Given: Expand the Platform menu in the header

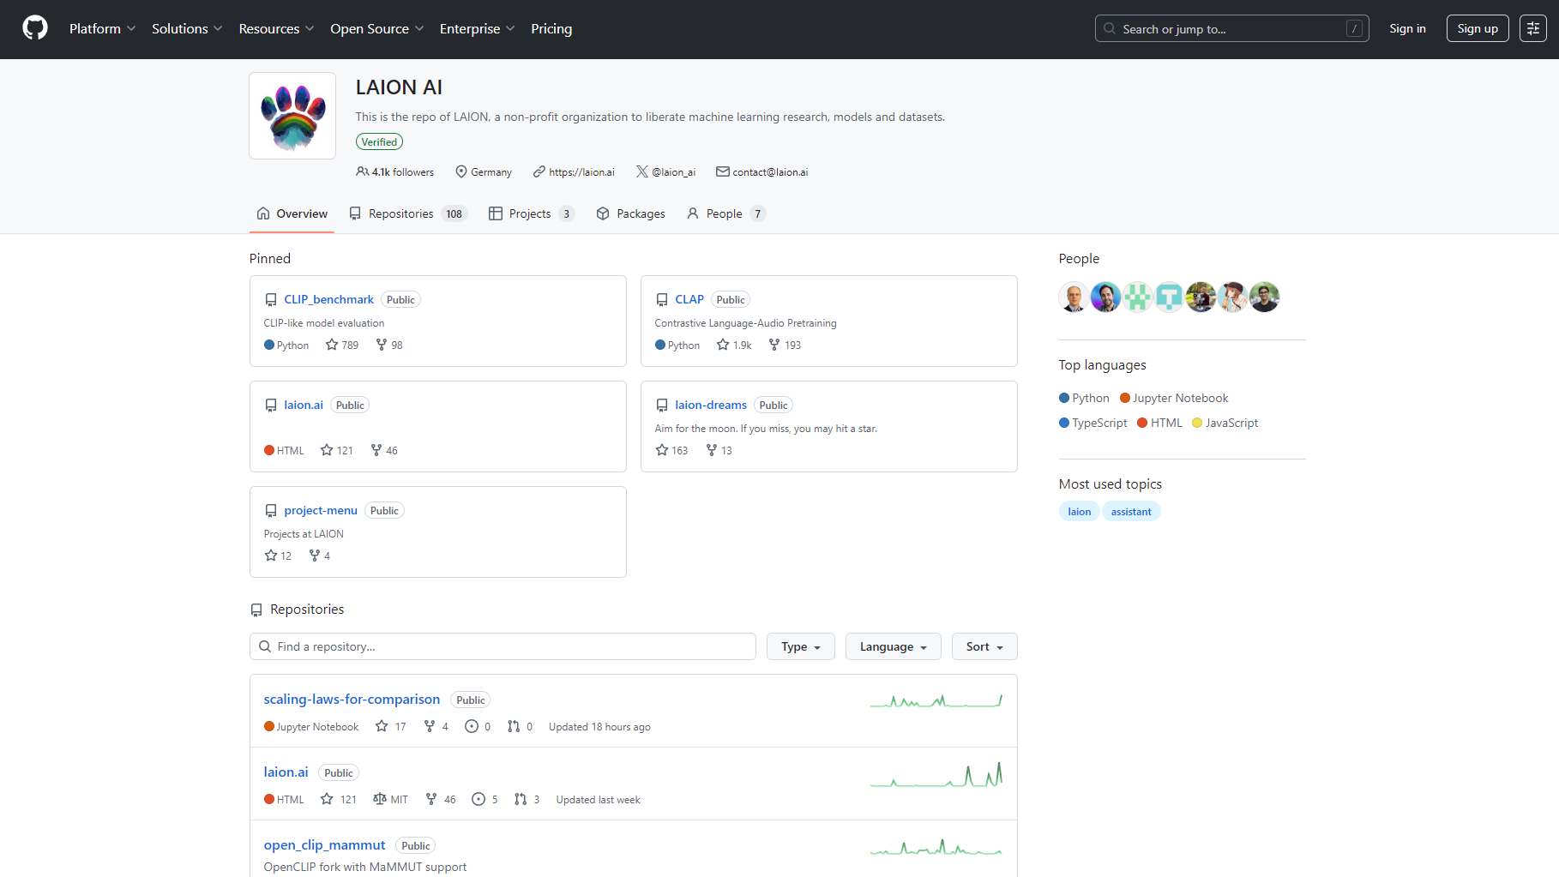Looking at the screenshot, I should pyautogui.click(x=102, y=28).
